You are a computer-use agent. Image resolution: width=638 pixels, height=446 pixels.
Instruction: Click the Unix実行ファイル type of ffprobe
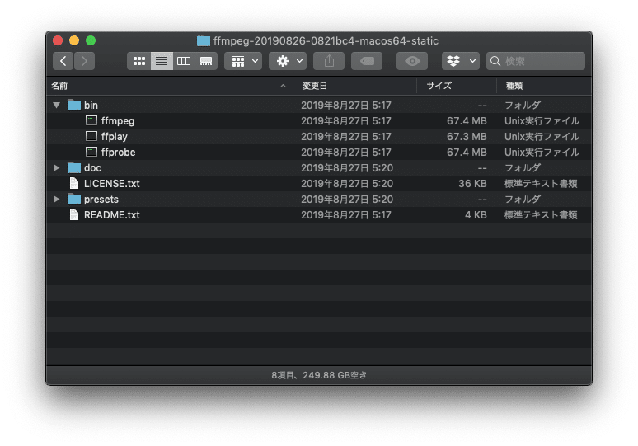542,153
